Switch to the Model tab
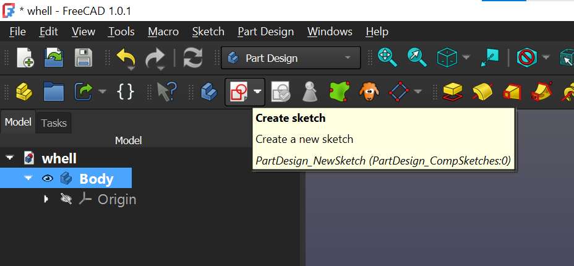Screen dimensions: 574x266 tap(18, 122)
